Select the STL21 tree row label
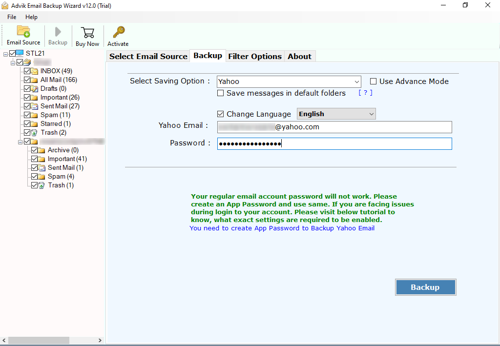The height and width of the screenshot is (346, 500). (35, 53)
